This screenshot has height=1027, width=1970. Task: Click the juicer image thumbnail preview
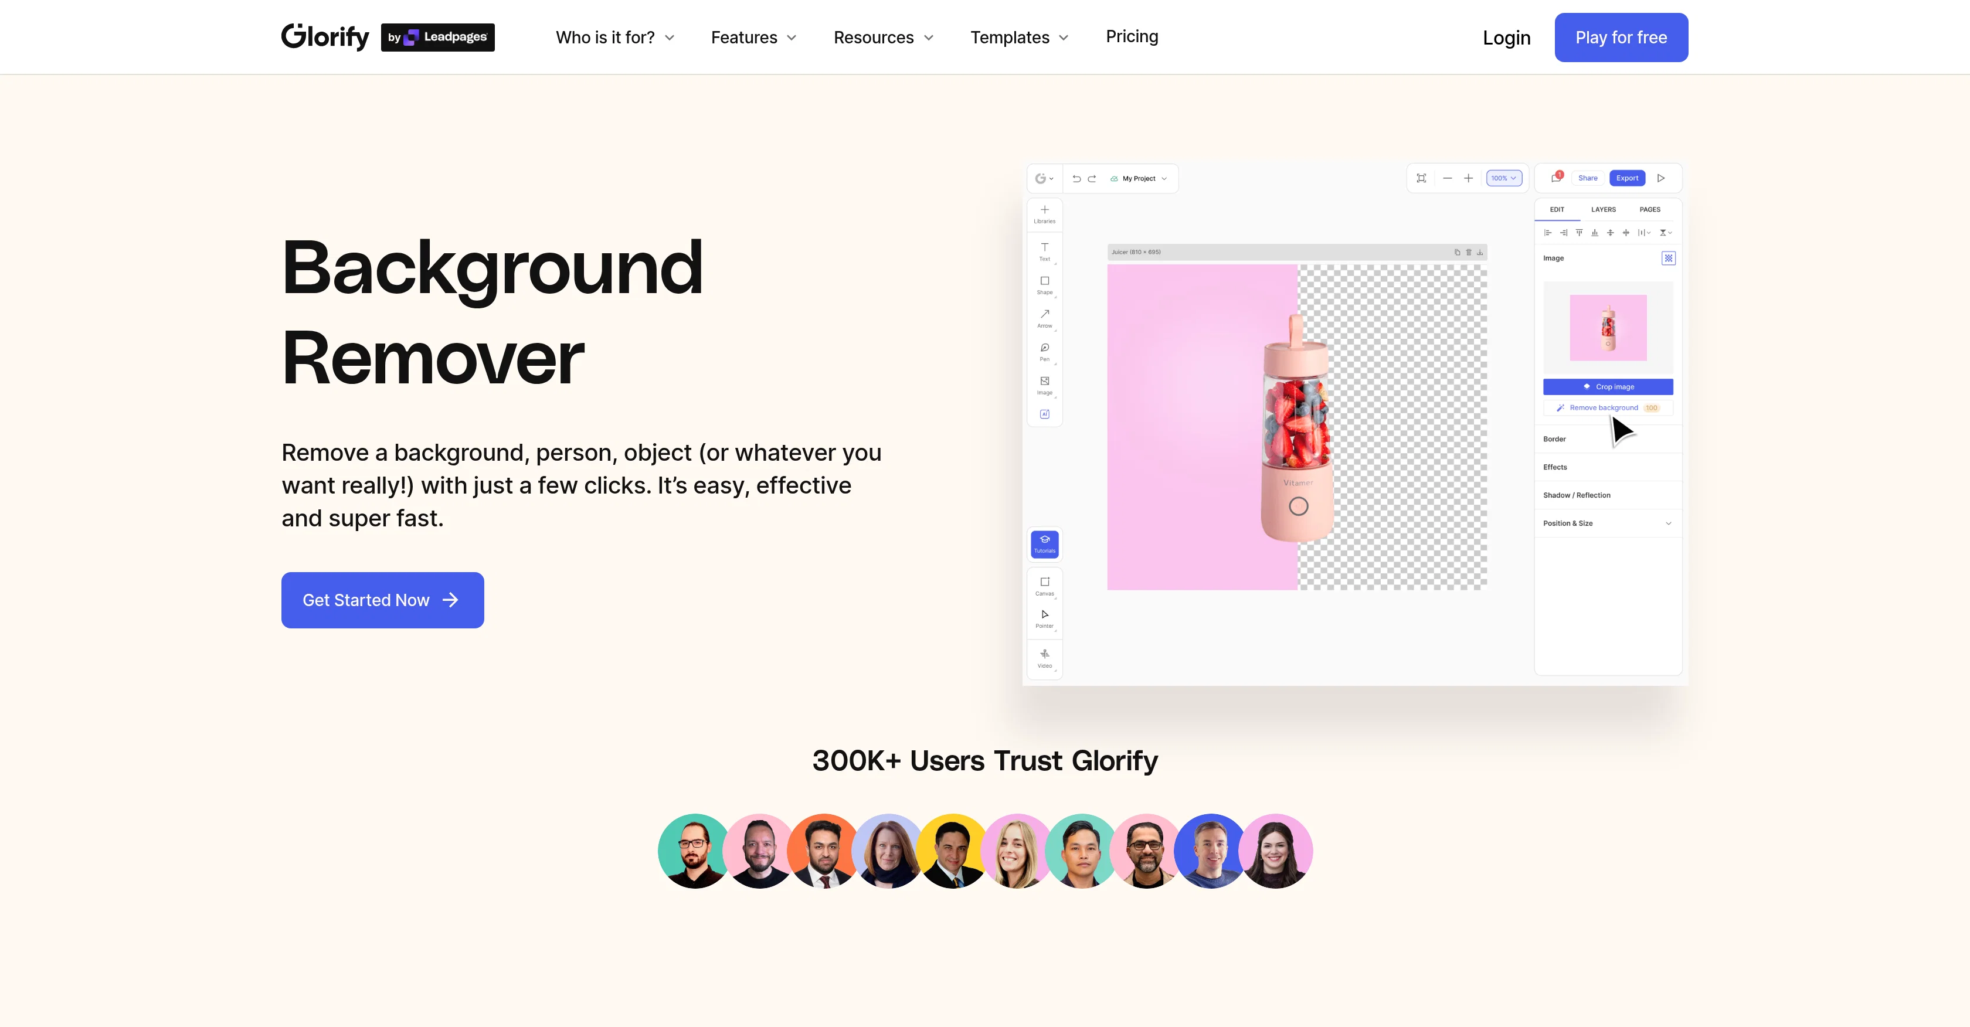[x=1608, y=327]
